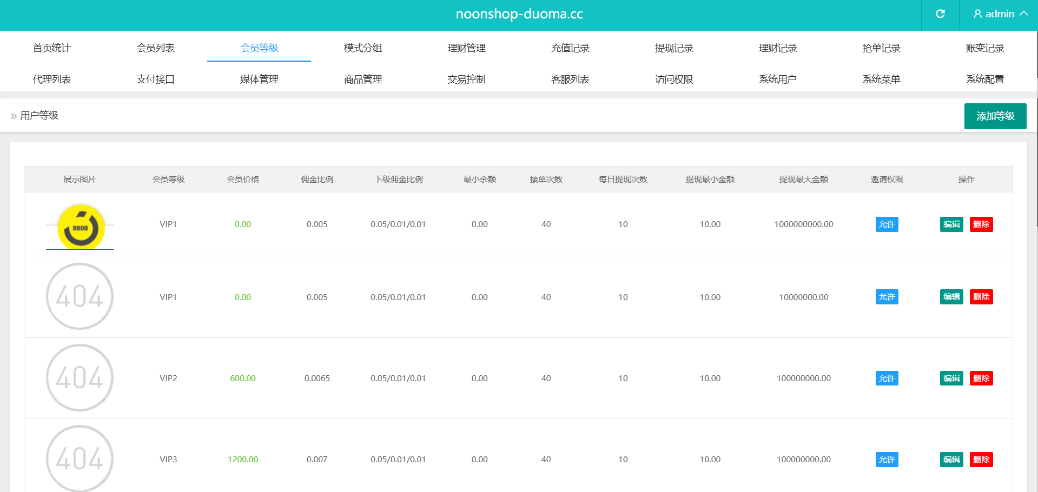
Task: Switch to the 首页统计 tab
Action: click(x=52, y=48)
